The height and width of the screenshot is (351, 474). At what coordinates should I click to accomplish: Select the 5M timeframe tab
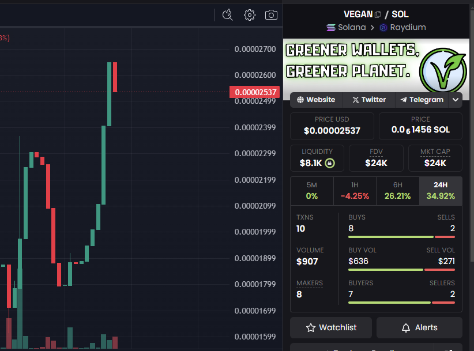coord(311,191)
